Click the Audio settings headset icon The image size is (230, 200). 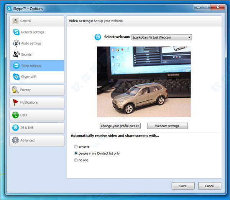coord(16,43)
